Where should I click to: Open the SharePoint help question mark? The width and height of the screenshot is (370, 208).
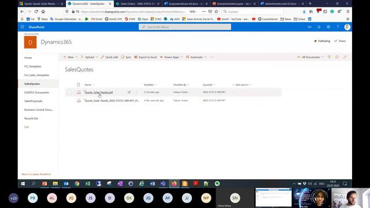coord(338,27)
